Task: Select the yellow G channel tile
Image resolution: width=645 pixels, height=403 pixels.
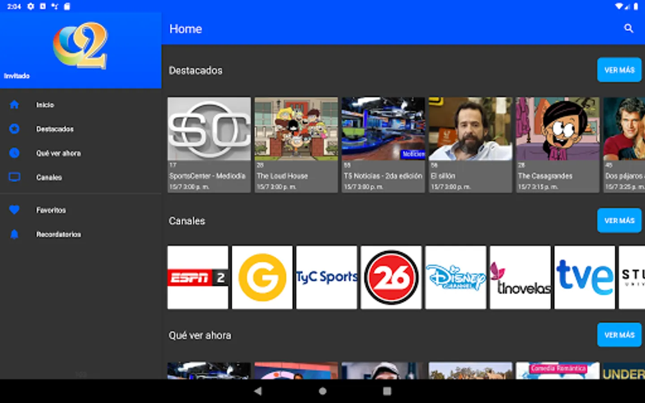Action: point(262,277)
